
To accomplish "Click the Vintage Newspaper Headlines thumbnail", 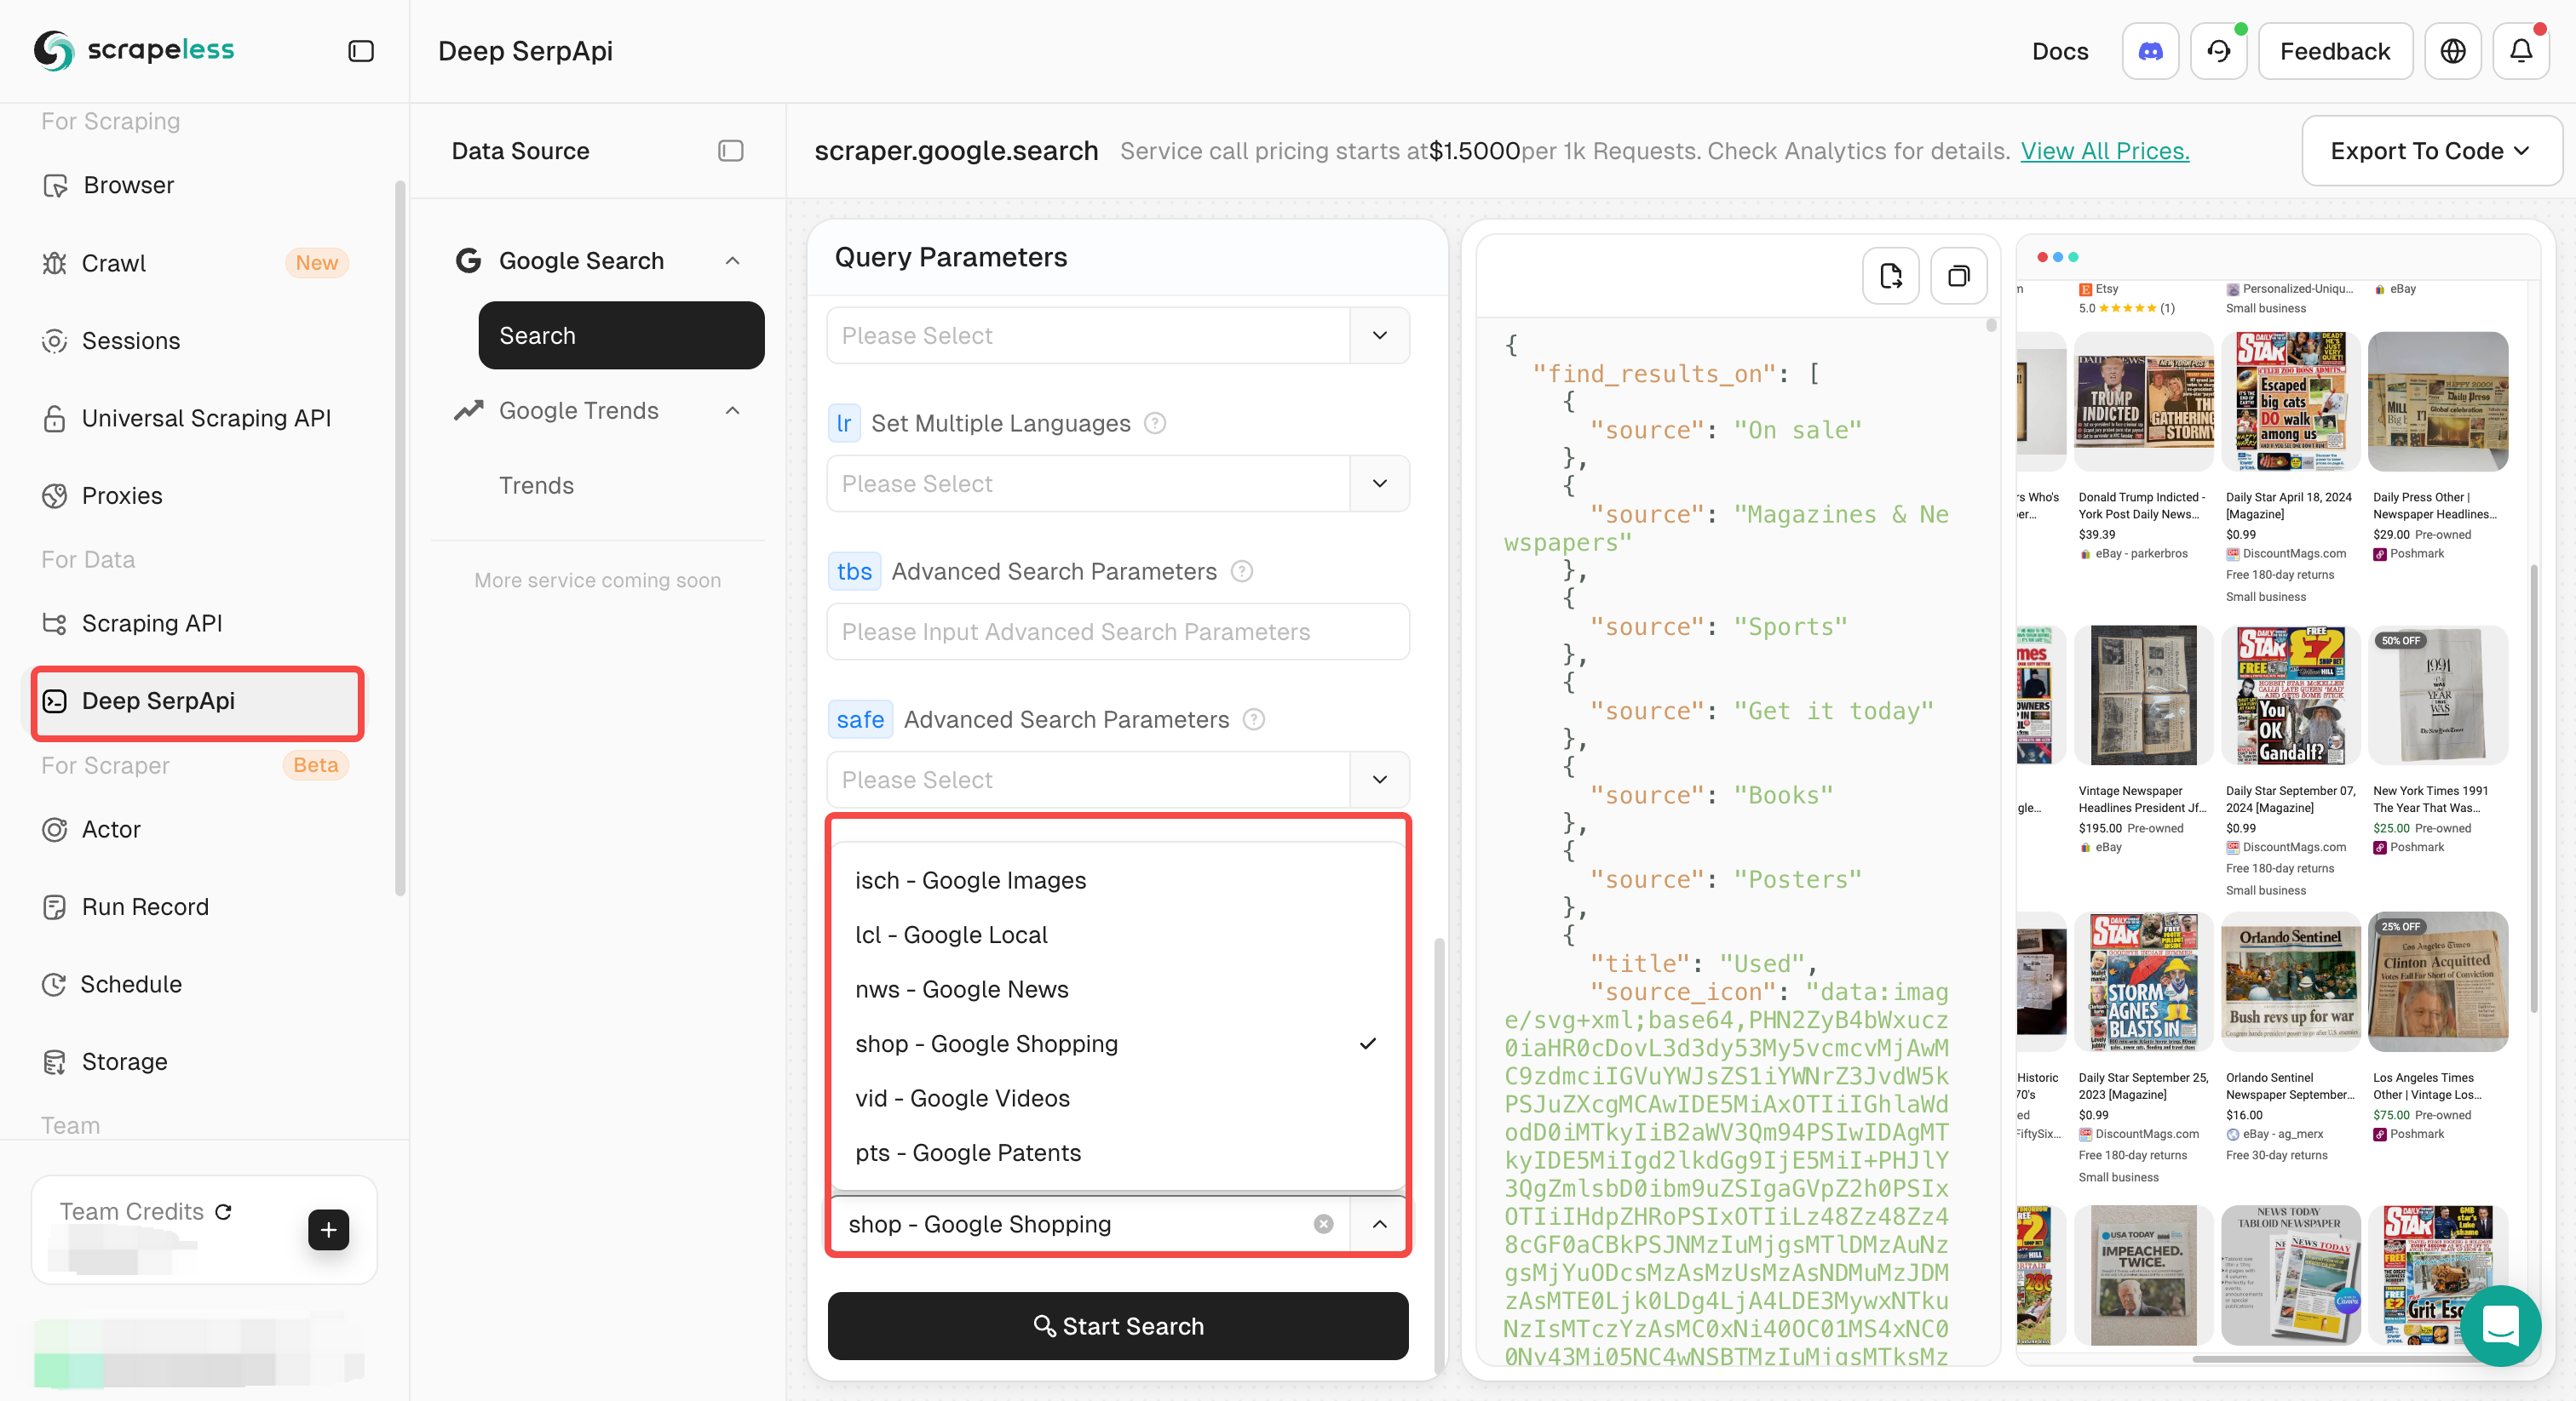I will pos(2143,695).
